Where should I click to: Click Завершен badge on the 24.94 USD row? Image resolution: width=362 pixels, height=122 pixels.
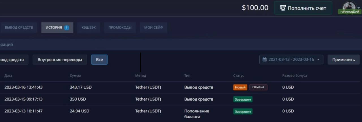pos(243,112)
